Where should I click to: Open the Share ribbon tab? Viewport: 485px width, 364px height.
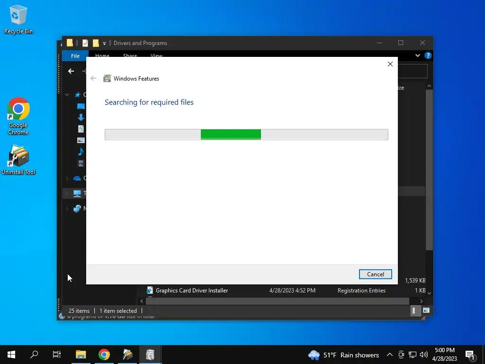click(130, 56)
